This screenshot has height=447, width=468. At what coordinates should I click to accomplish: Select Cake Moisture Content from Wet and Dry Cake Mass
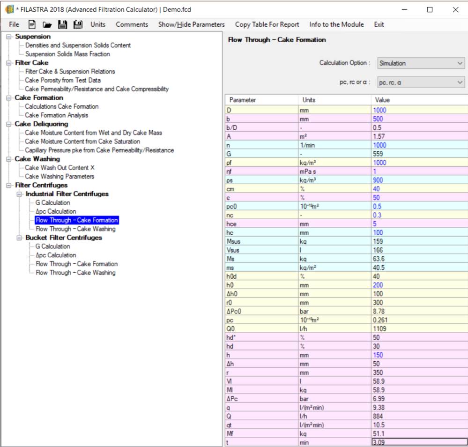point(93,133)
